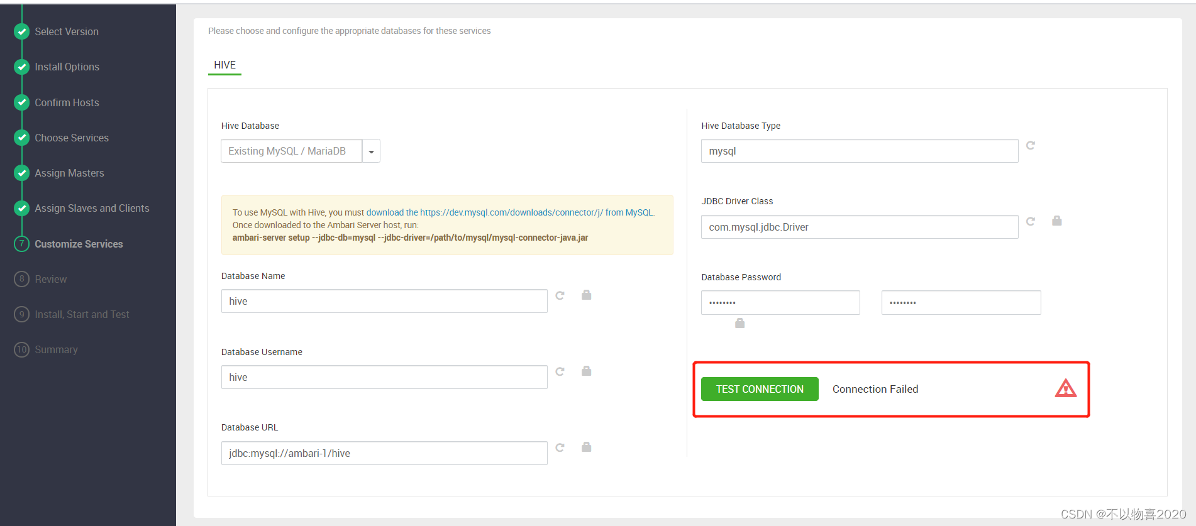Click the Confirm Hosts step checkmark icon

pos(22,102)
